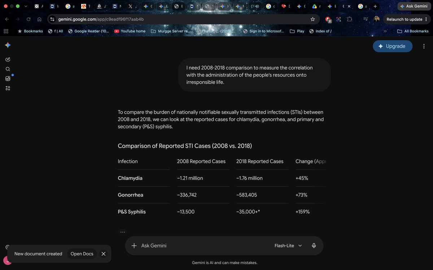Viewport: 433px width, 270px height.
Task: Activate the microphone voice input icon
Action: (x=314, y=246)
